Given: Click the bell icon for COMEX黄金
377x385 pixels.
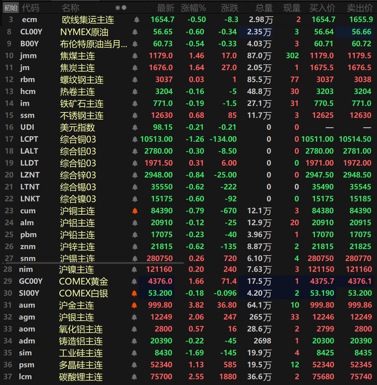Looking at the screenshot, I should [134, 281].
